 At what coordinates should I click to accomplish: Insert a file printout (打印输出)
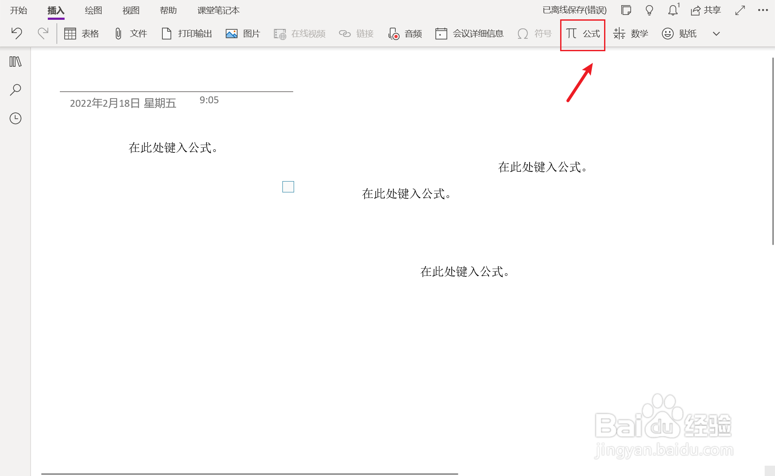[x=186, y=34]
